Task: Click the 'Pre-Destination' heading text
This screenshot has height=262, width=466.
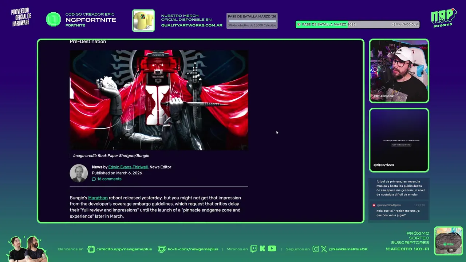Action: click(88, 41)
